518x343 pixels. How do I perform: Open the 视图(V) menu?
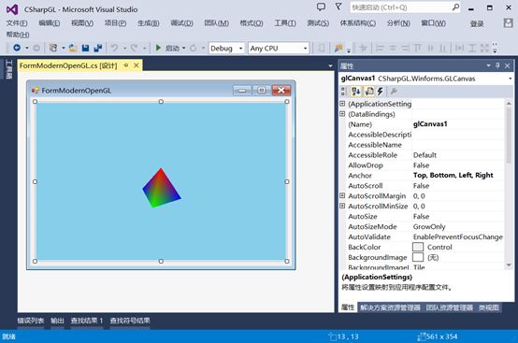click(82, 23)
